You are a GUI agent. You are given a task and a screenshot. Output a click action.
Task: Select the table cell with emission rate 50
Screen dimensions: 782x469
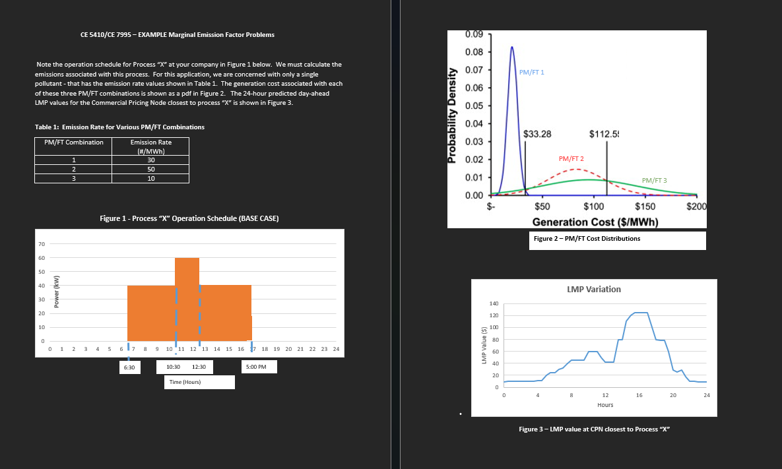click(150, 169)
